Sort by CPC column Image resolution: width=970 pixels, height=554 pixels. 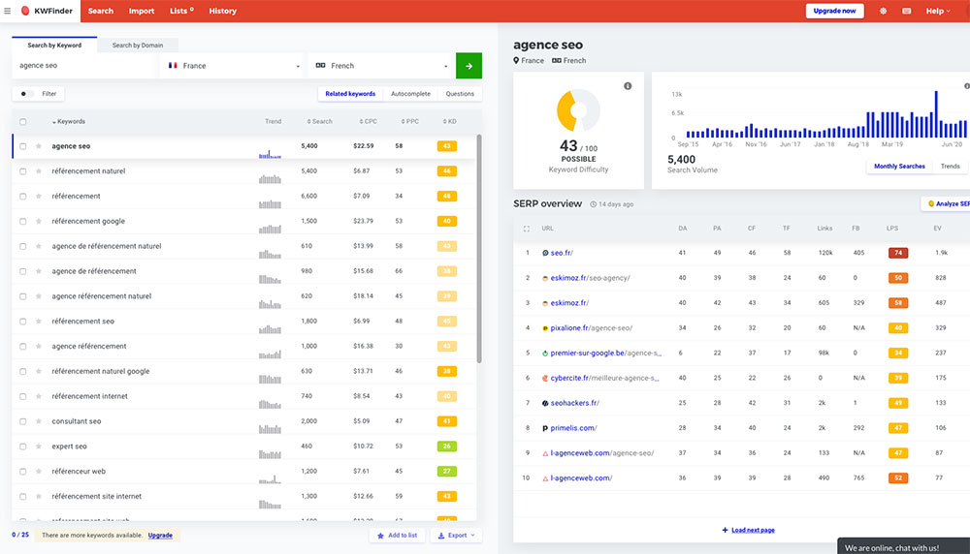tap(368, 122)
